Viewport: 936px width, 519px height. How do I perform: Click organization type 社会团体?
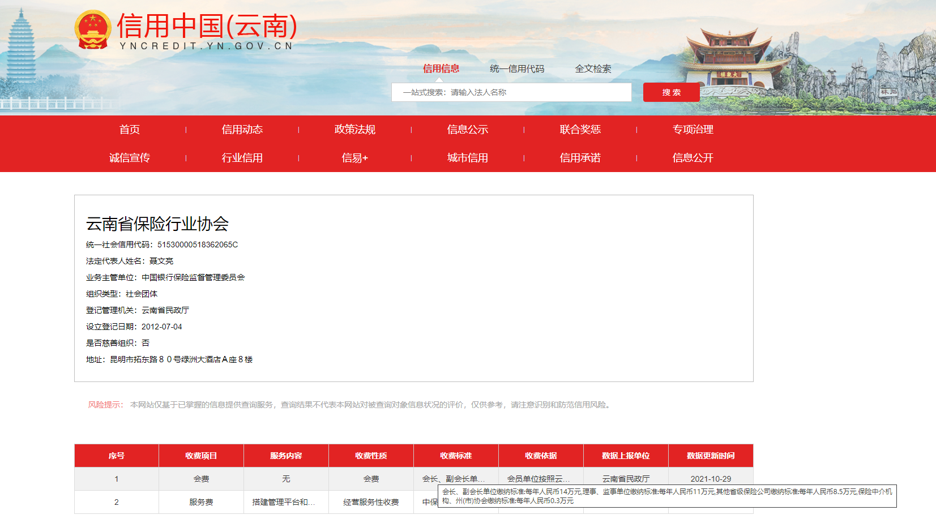(x=142, y=294)
